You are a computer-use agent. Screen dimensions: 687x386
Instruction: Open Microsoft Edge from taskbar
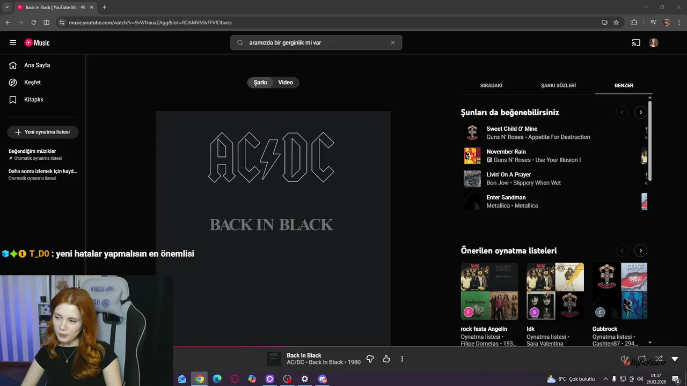coord(217,379)
